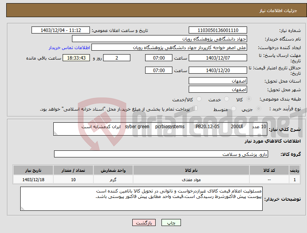The image size is (307, 233).
Task: Click the resize handle of buyer notes textarea
Action: (23, 208)
